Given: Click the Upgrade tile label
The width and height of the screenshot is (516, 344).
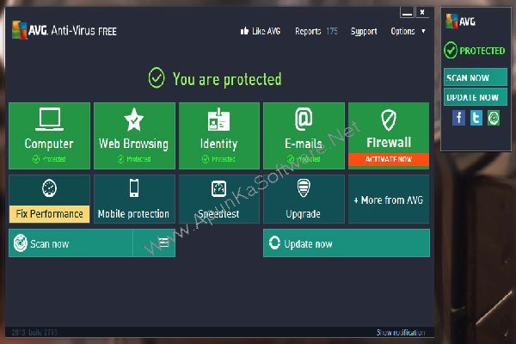Looking at the screenshot, I should coord(303,214).
